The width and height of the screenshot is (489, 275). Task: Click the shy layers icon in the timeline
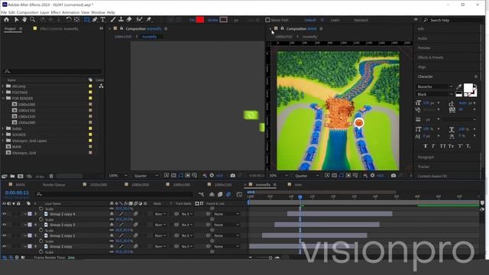(x=212, y=194)
